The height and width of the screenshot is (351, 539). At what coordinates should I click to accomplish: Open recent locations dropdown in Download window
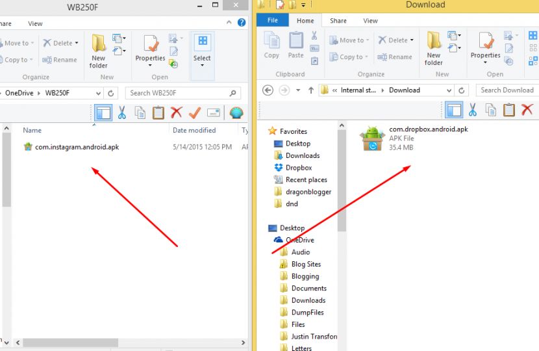click(x=298, y=90)
